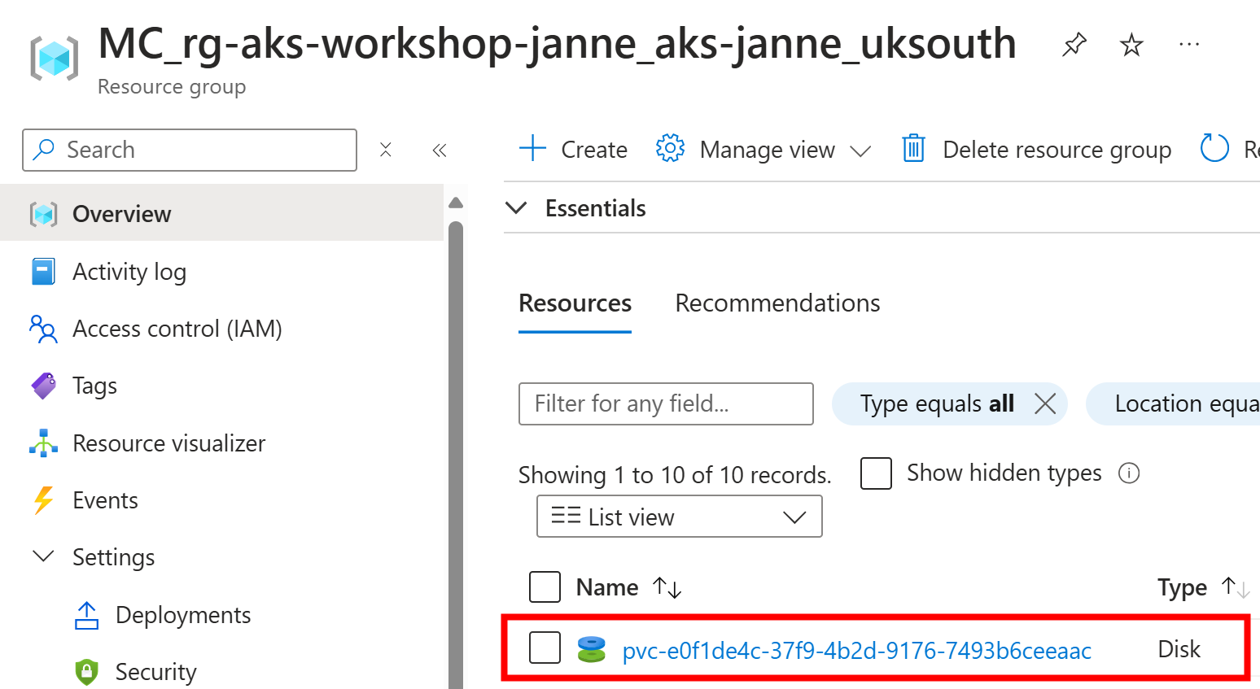Clear the sidebar search with X icon
Image resolution: width=1260 pixels, height=689 pixels.
(386, 150)
